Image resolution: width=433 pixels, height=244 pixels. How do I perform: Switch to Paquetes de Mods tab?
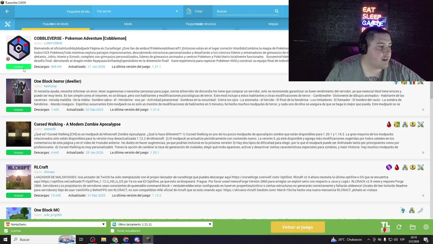(55, 24)
